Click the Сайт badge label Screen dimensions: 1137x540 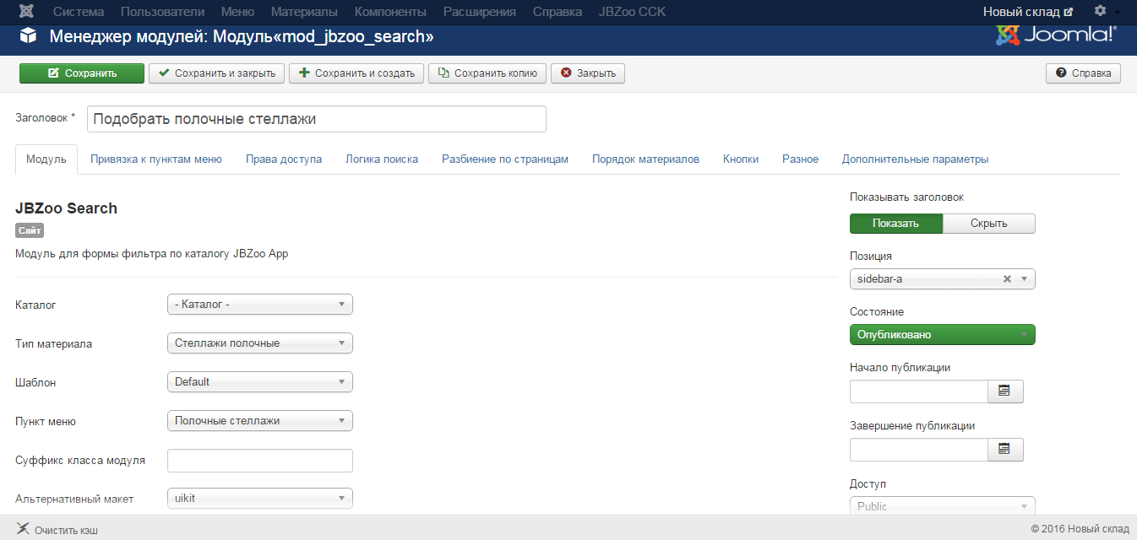(x=30, y=230)
